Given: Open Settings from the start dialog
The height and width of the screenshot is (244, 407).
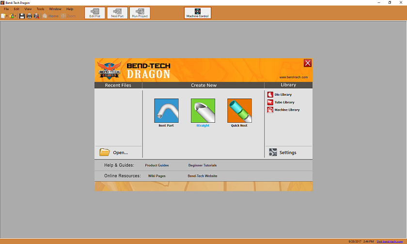Looking at the screenshot, I should coord(282,152).
